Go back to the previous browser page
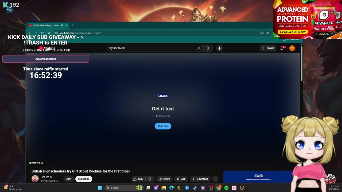 pos(30,33)
